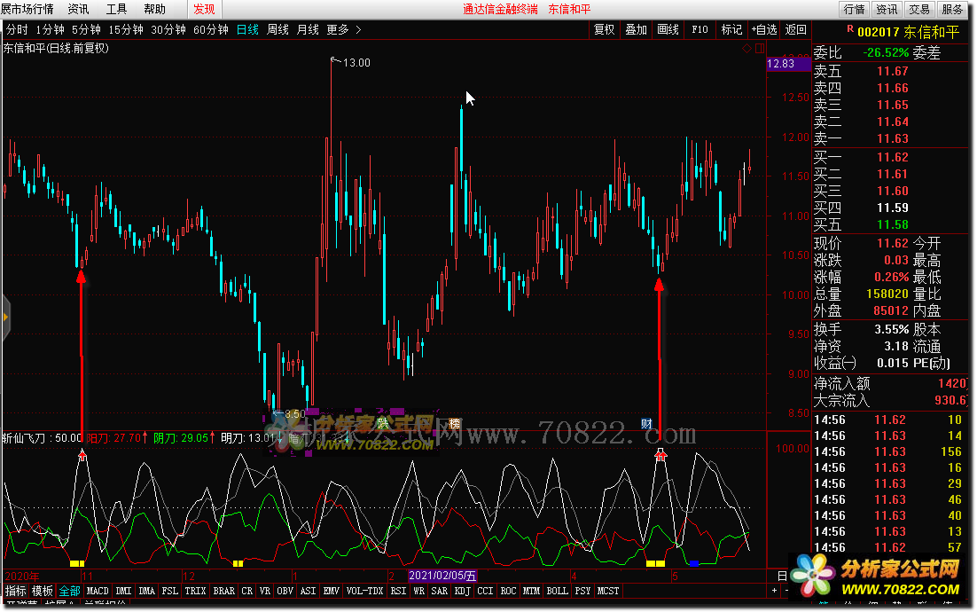Click the 返回 back button
This screenshot has width=977, height=612.
pyautogui.click(x=795, y=29)
